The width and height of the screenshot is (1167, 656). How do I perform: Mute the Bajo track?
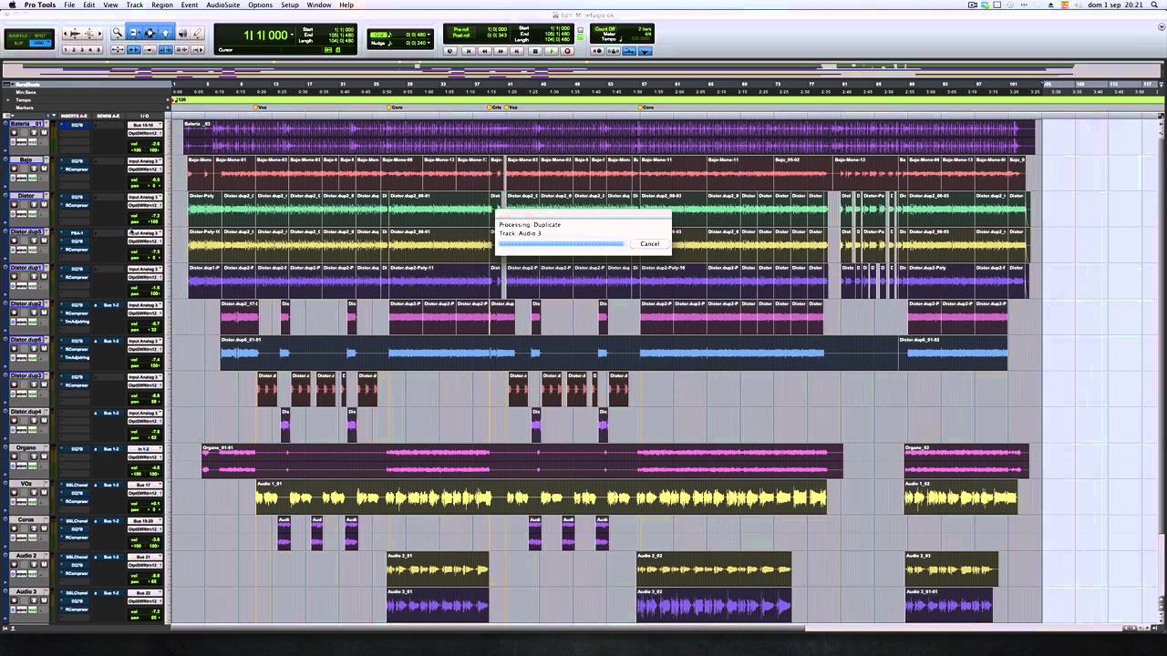pyautogui.click(x=44, y=169)
